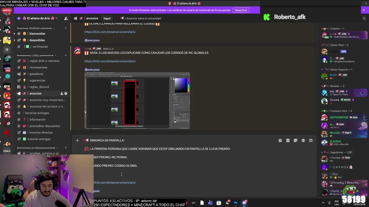Open channel settings gear for anuncios
This screenshot has height=207, width=369.
pos(66,93)
